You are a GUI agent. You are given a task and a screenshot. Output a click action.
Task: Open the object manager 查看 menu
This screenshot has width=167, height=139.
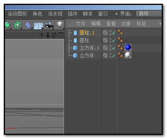pos(111,23)
